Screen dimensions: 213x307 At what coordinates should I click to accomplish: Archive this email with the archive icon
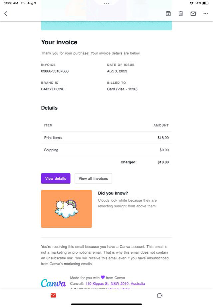[x=168, y=14]
